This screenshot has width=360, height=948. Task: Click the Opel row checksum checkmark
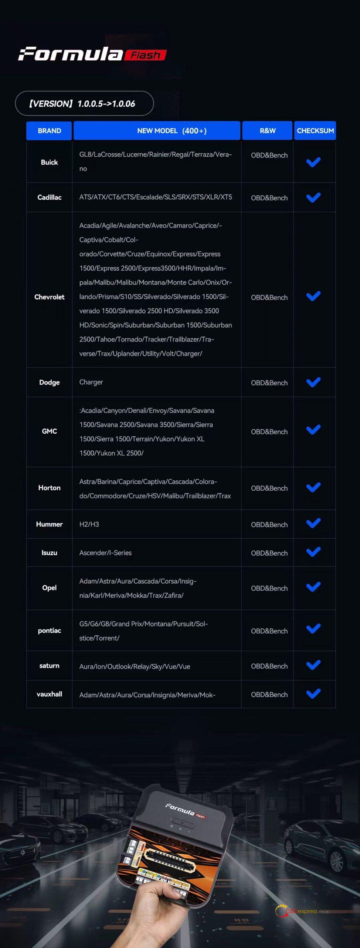pyautogui.click(x=313, y=587)
